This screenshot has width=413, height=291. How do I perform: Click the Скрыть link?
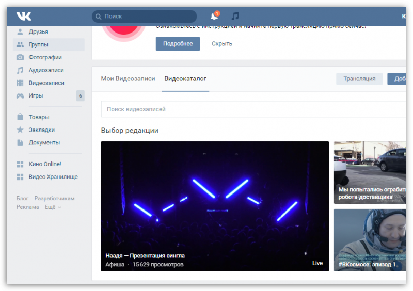[221, 44]
